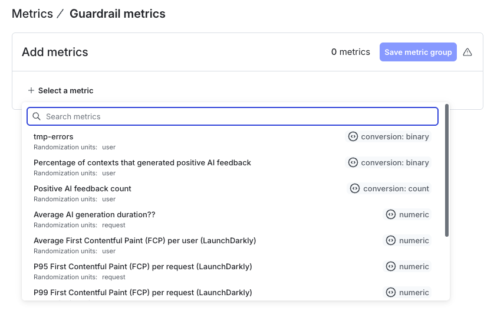Click the warning triangle icon
The width and height of the screenshot is (494, 320).
coord(467,52)
